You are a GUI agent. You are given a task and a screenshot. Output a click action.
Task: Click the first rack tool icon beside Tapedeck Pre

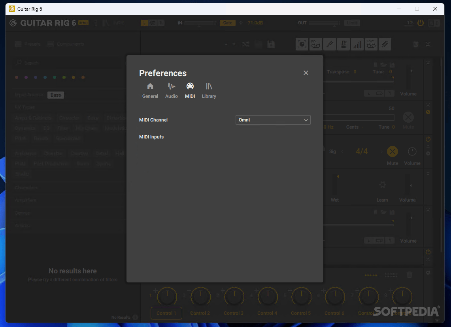(x=302, y=44)
